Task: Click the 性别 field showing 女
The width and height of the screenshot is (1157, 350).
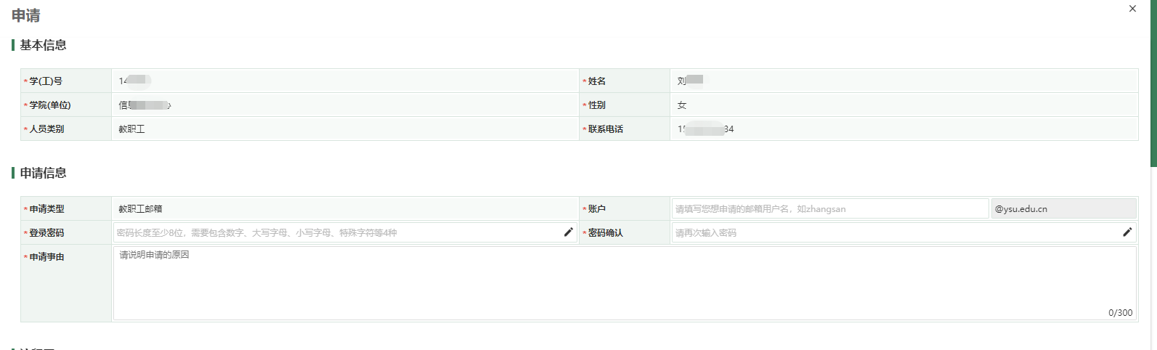Action: tap(904, 105)
